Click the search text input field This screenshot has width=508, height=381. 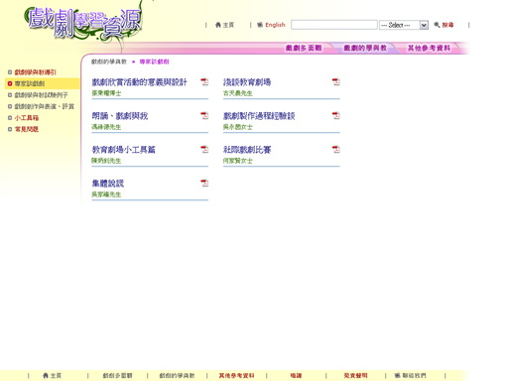click(x=334, y=25)
